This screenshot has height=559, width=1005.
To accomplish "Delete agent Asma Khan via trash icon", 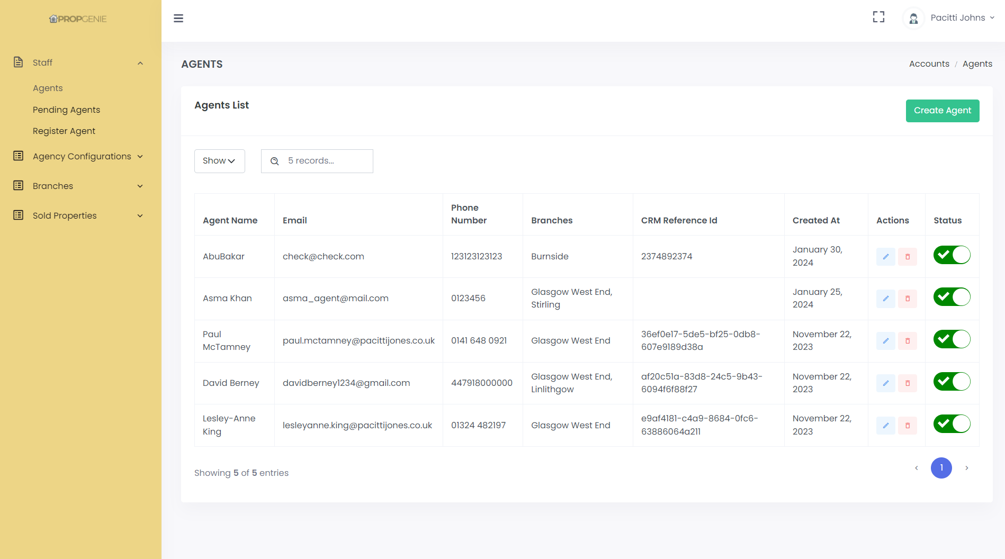I will [x=908, y=299].
